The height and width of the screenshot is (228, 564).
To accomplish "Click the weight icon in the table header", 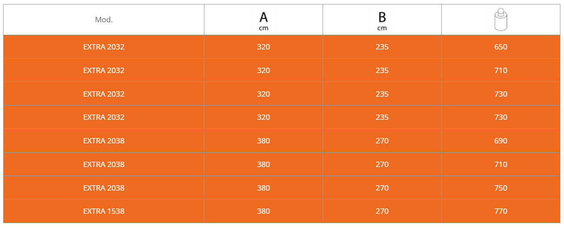I will point(501,20).
